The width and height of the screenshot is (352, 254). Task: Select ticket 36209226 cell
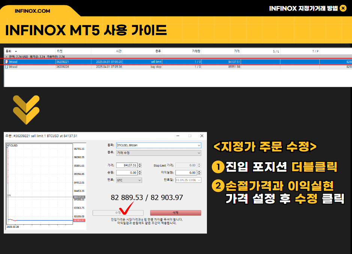tap(73, 67)
